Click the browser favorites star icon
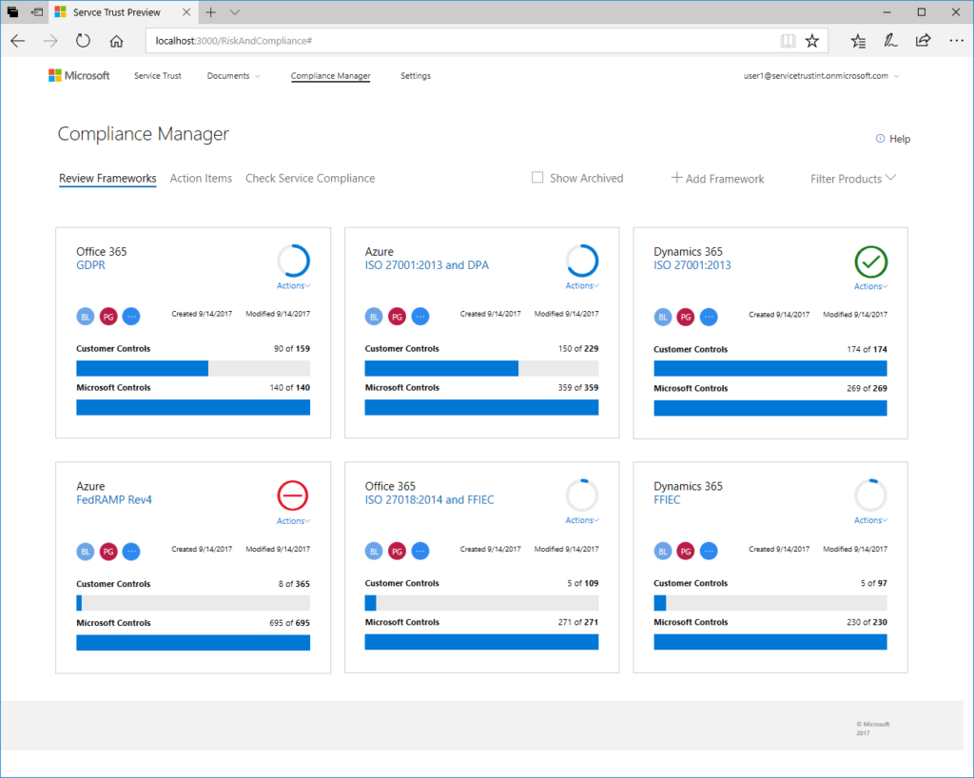 coord(811,41)
